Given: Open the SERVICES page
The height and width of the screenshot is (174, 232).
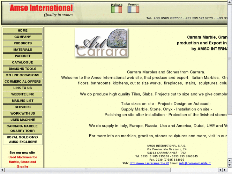Looking at the screenshot, I should point(23,107).
